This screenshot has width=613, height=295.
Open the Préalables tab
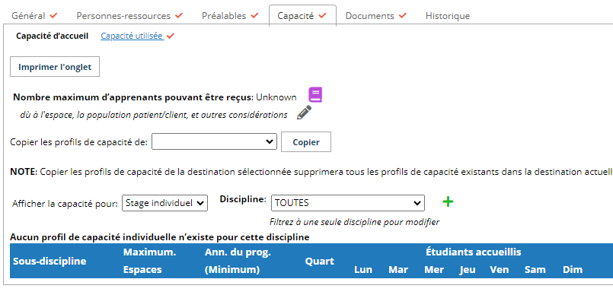point(230,16)
